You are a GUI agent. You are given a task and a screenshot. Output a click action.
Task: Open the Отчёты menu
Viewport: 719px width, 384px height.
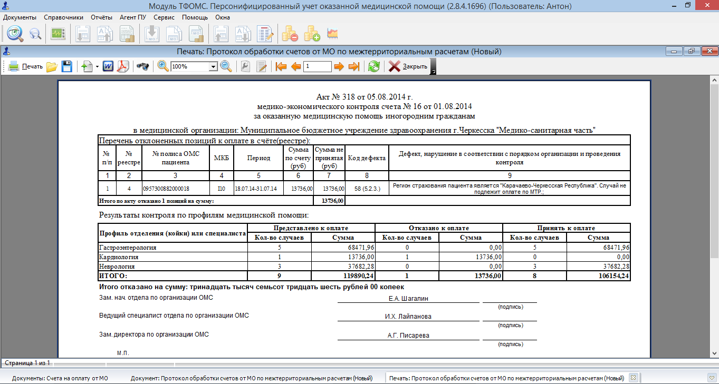point(102,17)
